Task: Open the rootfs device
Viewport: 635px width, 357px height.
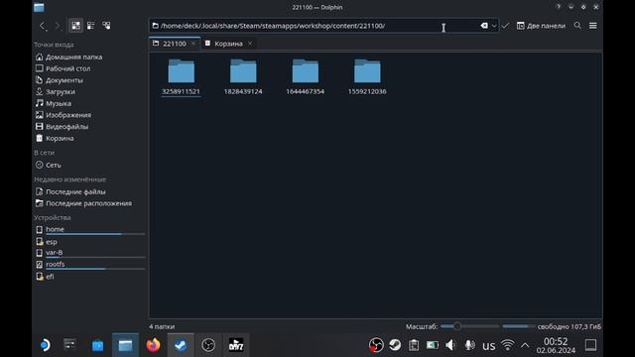Action: click(x=89, y=265)
